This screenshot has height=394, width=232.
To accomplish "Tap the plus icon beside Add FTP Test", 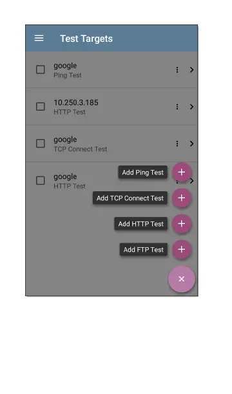I will coord(182,250).
